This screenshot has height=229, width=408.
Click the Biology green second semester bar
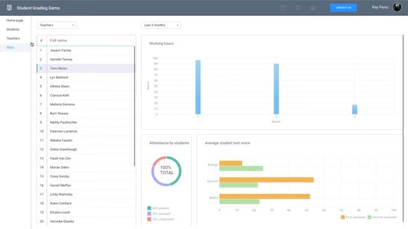[x=241, y=169]
